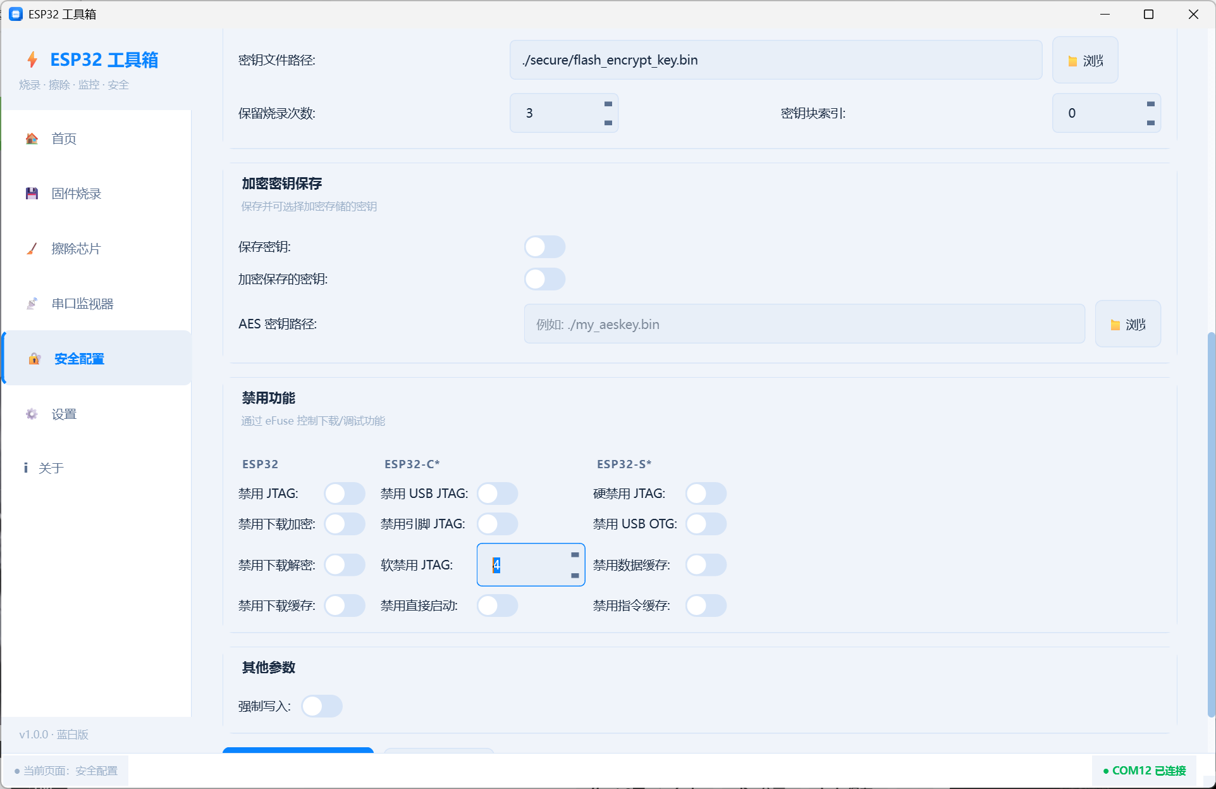Enable 禁用下载加密 switch
1216x789 pixels.
pyautogui.click(x=345, y=524)
